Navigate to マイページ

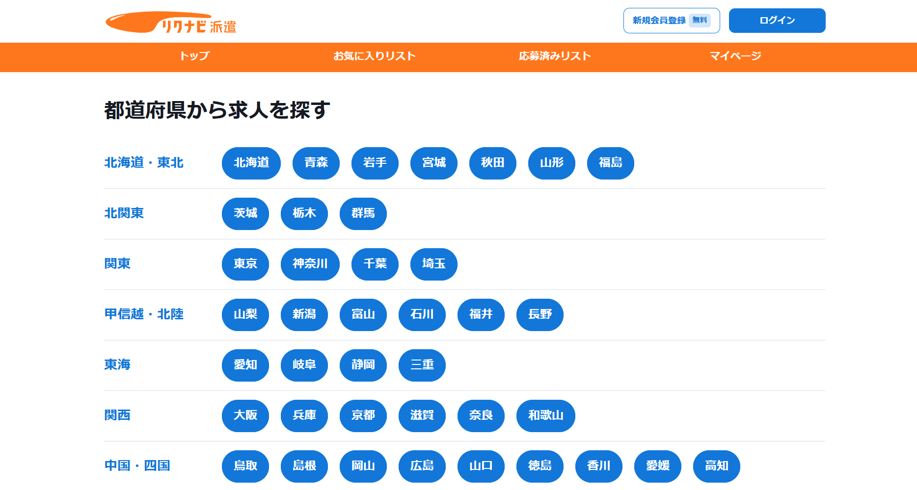(735, 56)
